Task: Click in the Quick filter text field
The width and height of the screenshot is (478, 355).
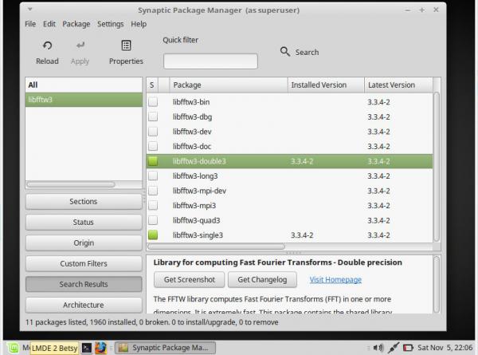Action: pos(210,61)
